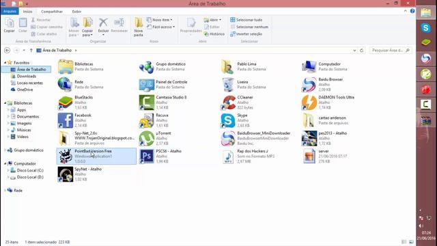
Task: Collapse the Favoritos tree section
Action: tap(5, 63)
